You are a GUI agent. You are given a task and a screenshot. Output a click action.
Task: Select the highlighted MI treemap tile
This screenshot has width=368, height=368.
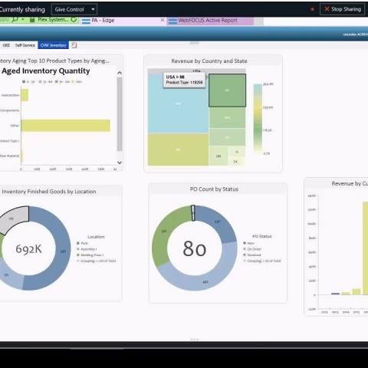tap(227, 90)
